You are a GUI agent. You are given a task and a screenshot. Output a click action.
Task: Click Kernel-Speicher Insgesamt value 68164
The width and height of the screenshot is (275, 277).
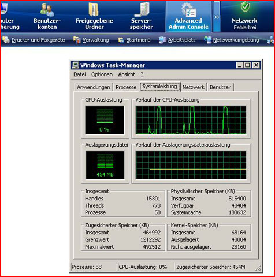239,233
